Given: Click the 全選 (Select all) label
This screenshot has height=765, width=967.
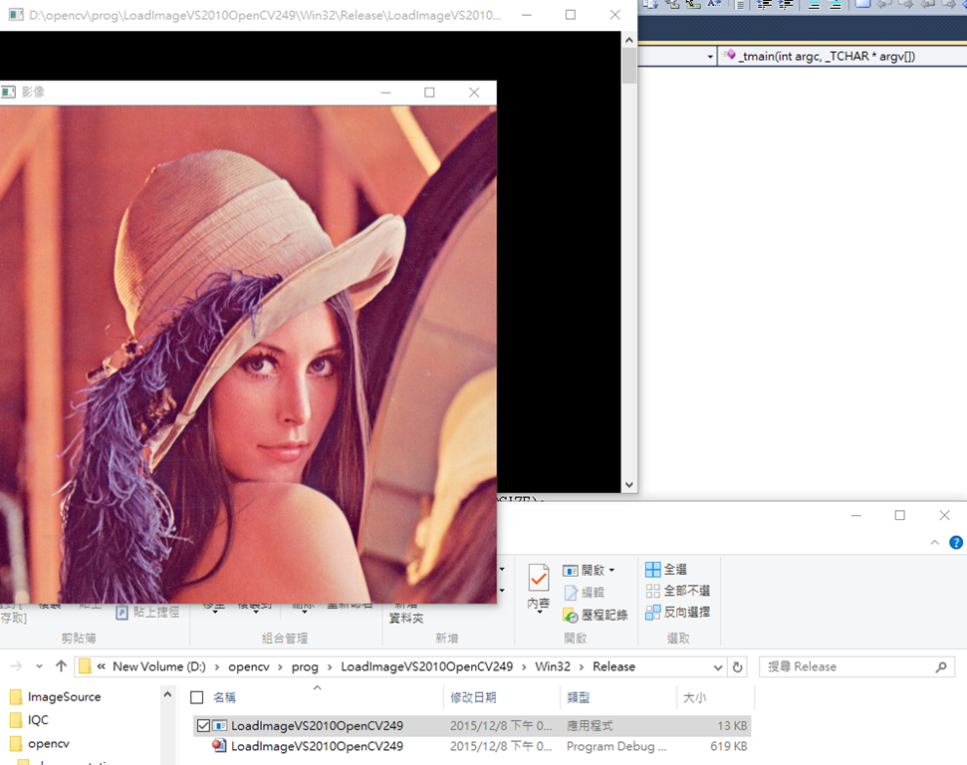Looking at the screenshot, I should (x=675, y=570).
